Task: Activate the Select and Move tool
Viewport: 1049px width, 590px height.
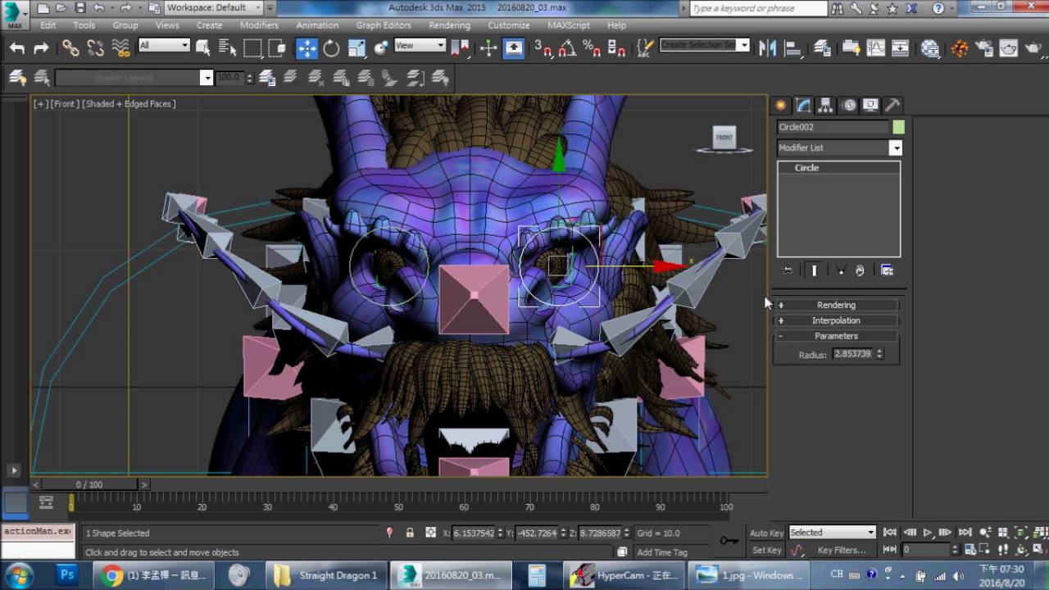Action: (x=307, y=48)
